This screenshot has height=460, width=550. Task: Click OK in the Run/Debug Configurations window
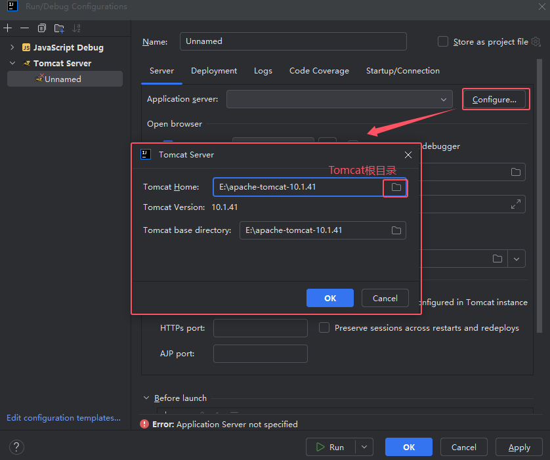click(x=409, y=447)
